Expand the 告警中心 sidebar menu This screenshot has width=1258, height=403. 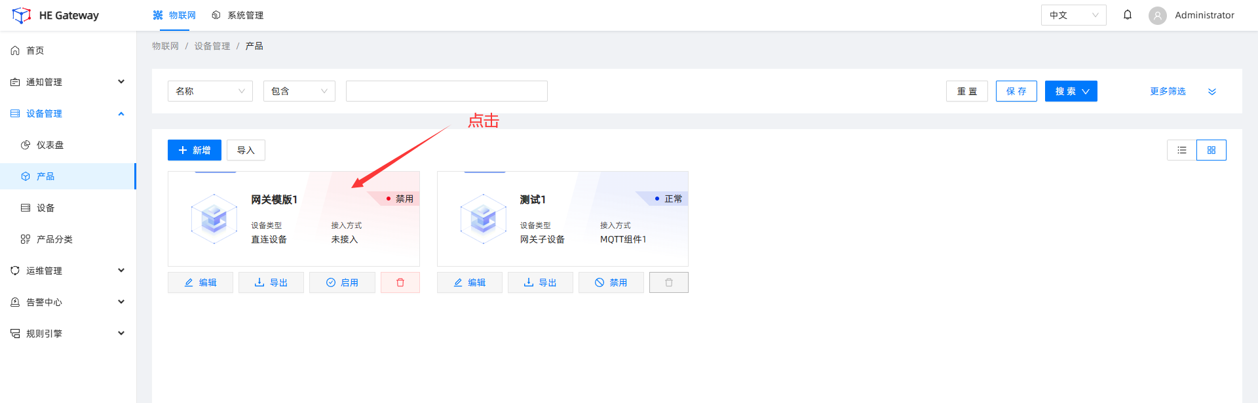tap(68, 302)
